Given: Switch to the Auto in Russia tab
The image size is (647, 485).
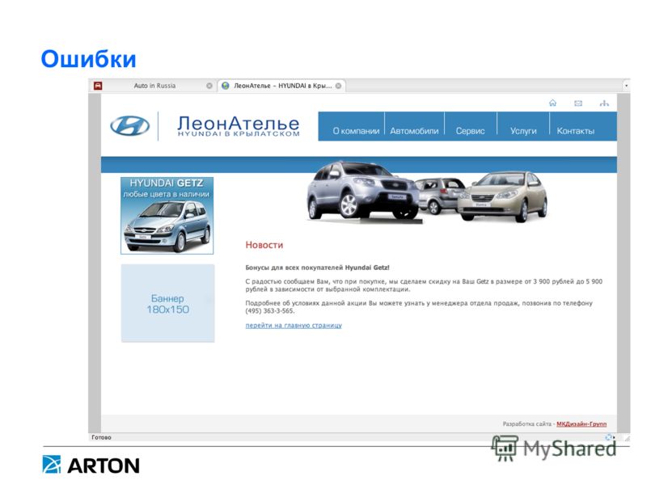Looking at the screenshot, I should tap(154, 86).
